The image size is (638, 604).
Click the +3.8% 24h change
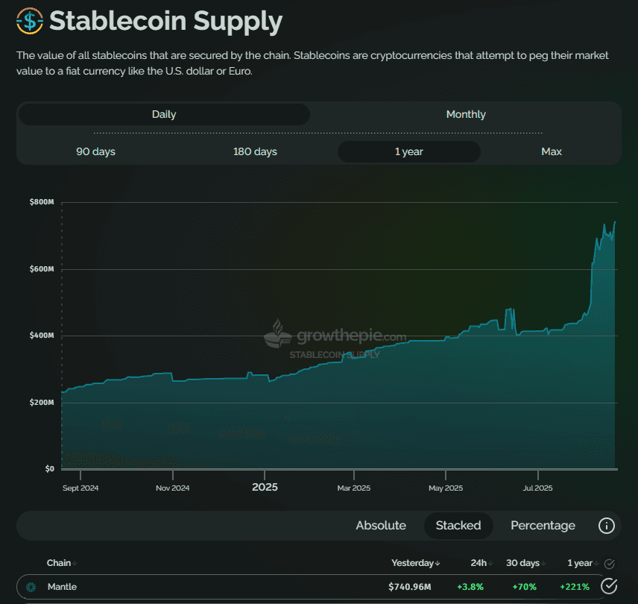tap(470, 587)
